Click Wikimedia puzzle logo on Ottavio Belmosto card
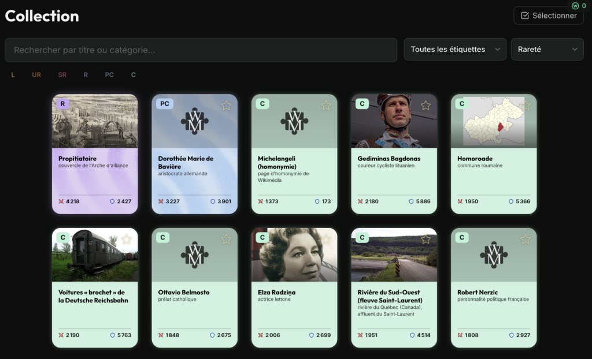This screenshot has height=359, width=592. click(194, 255)
